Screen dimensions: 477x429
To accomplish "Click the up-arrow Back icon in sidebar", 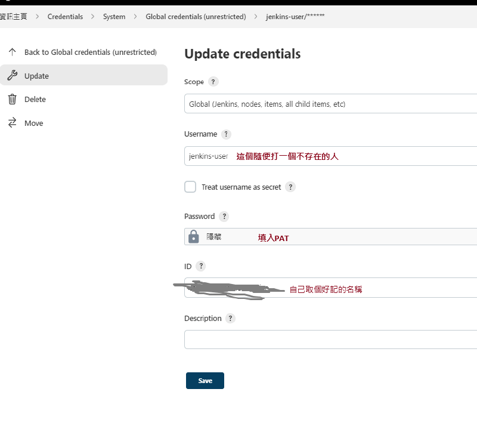I will (12, 52).
